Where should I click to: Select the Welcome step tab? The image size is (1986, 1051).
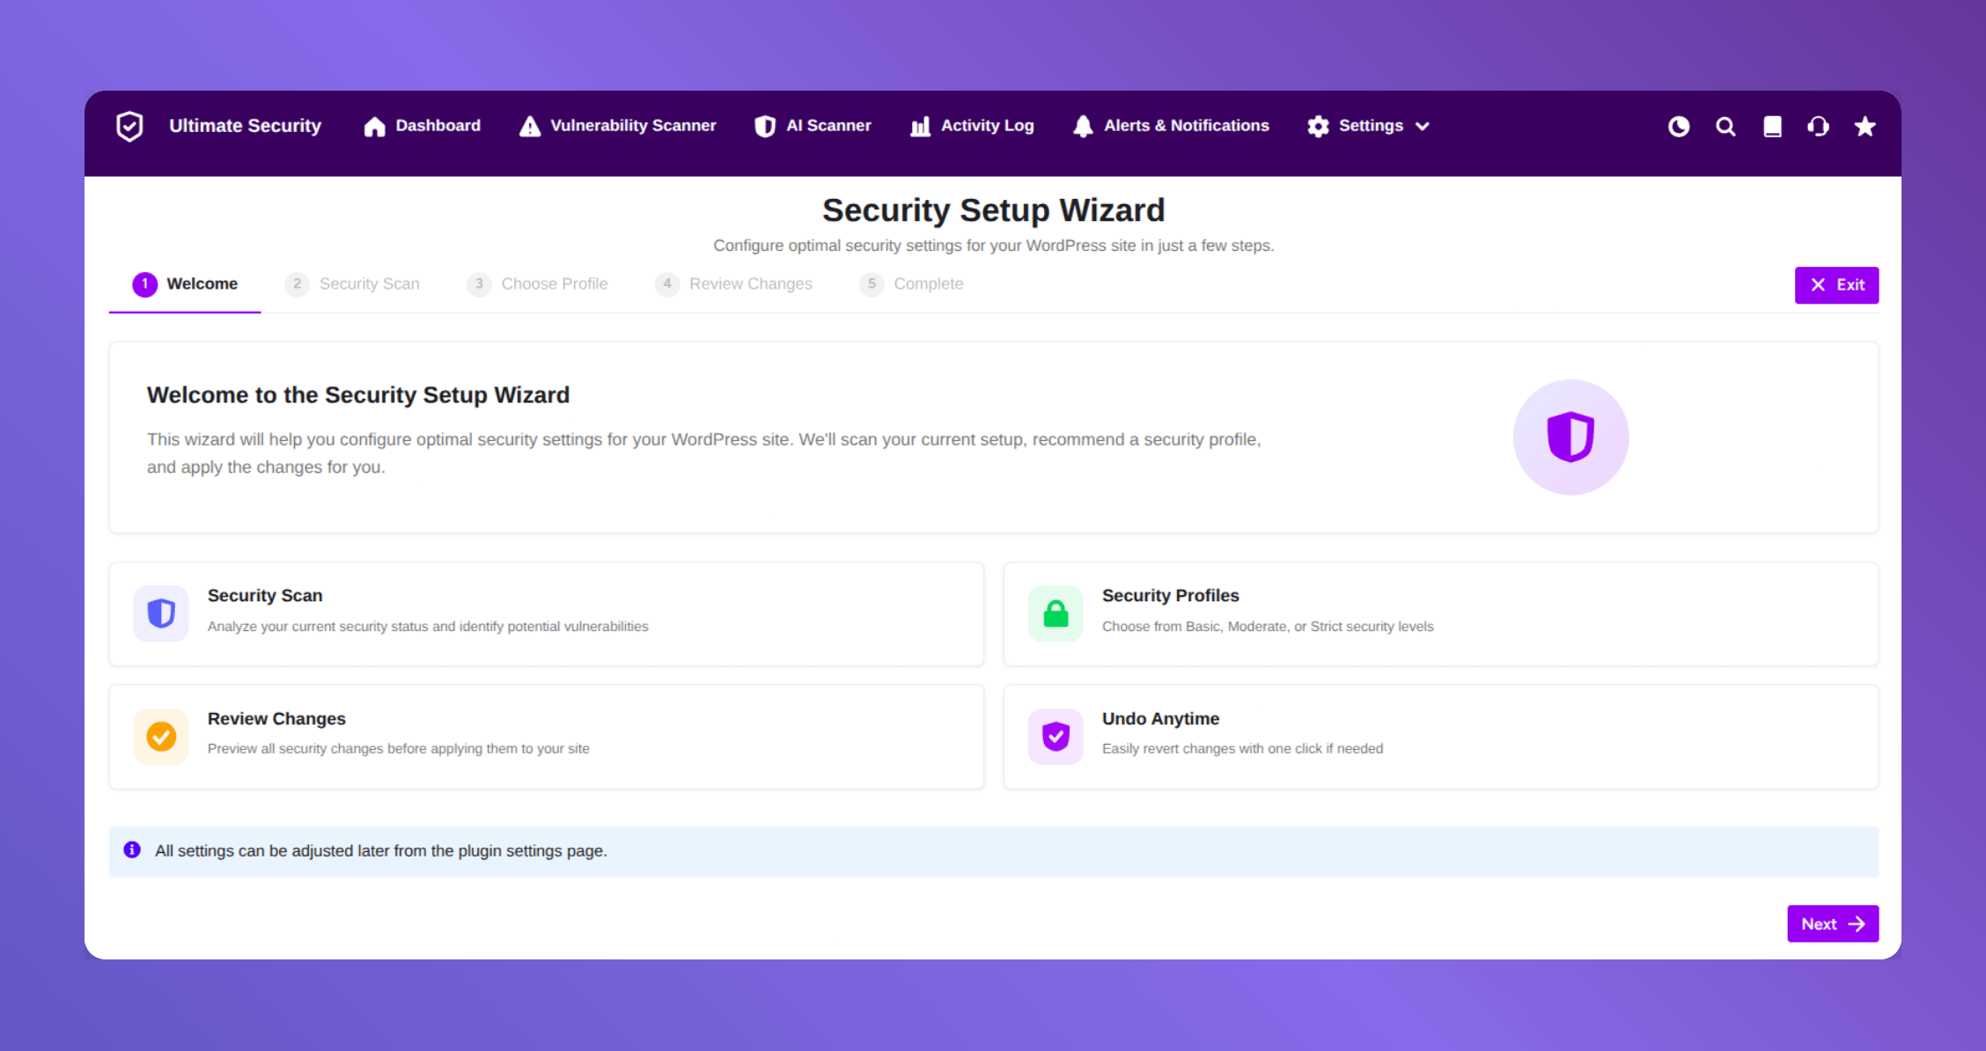pyautogui.click(x=185, y=284)
